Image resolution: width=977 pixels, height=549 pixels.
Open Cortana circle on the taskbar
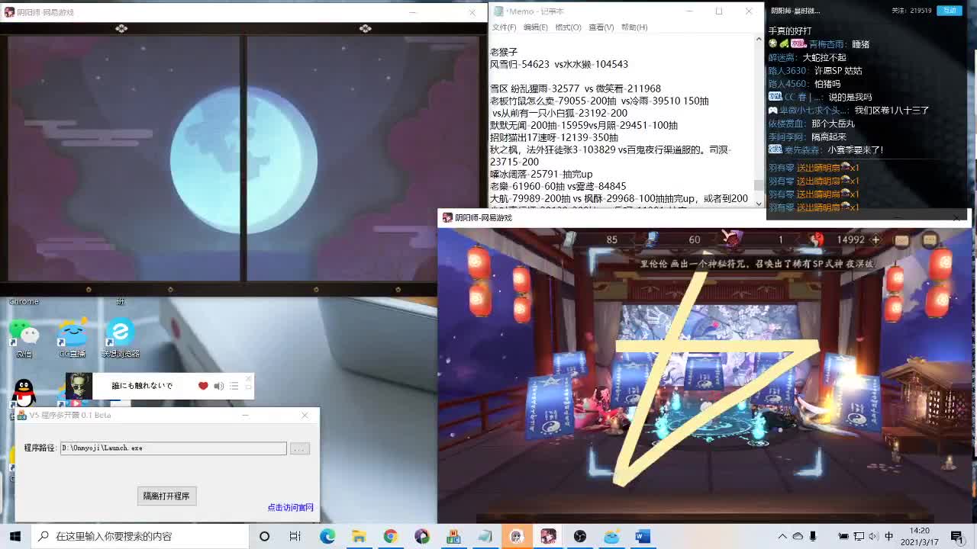coord(264,536)
